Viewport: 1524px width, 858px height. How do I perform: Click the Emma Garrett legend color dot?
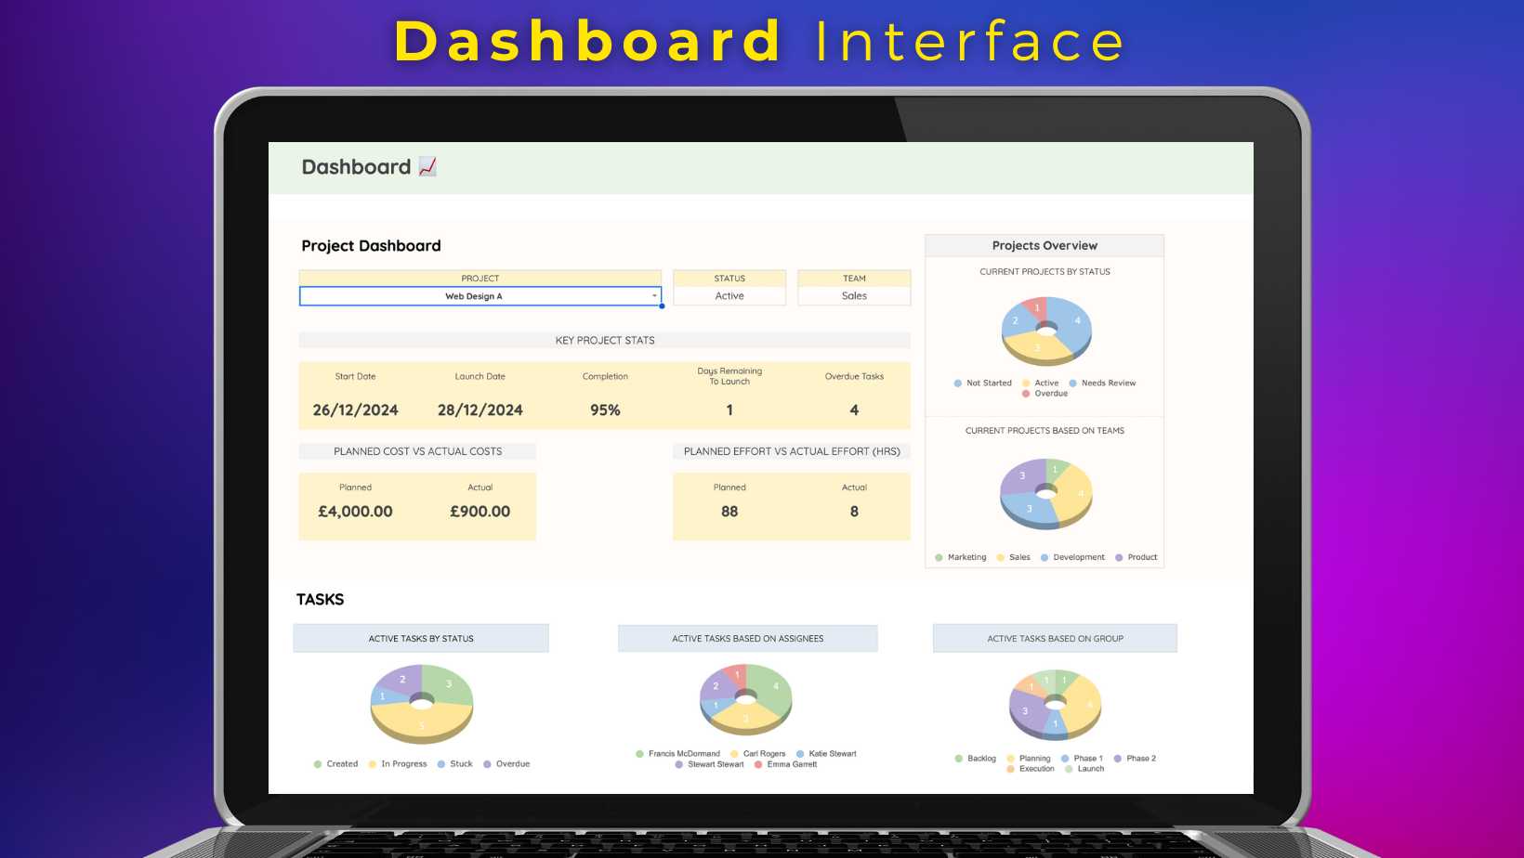(x=758, y=765)
